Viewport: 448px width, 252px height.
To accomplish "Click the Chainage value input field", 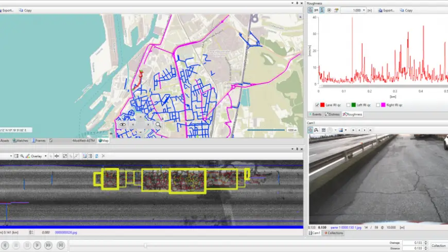I will [413, 243].
